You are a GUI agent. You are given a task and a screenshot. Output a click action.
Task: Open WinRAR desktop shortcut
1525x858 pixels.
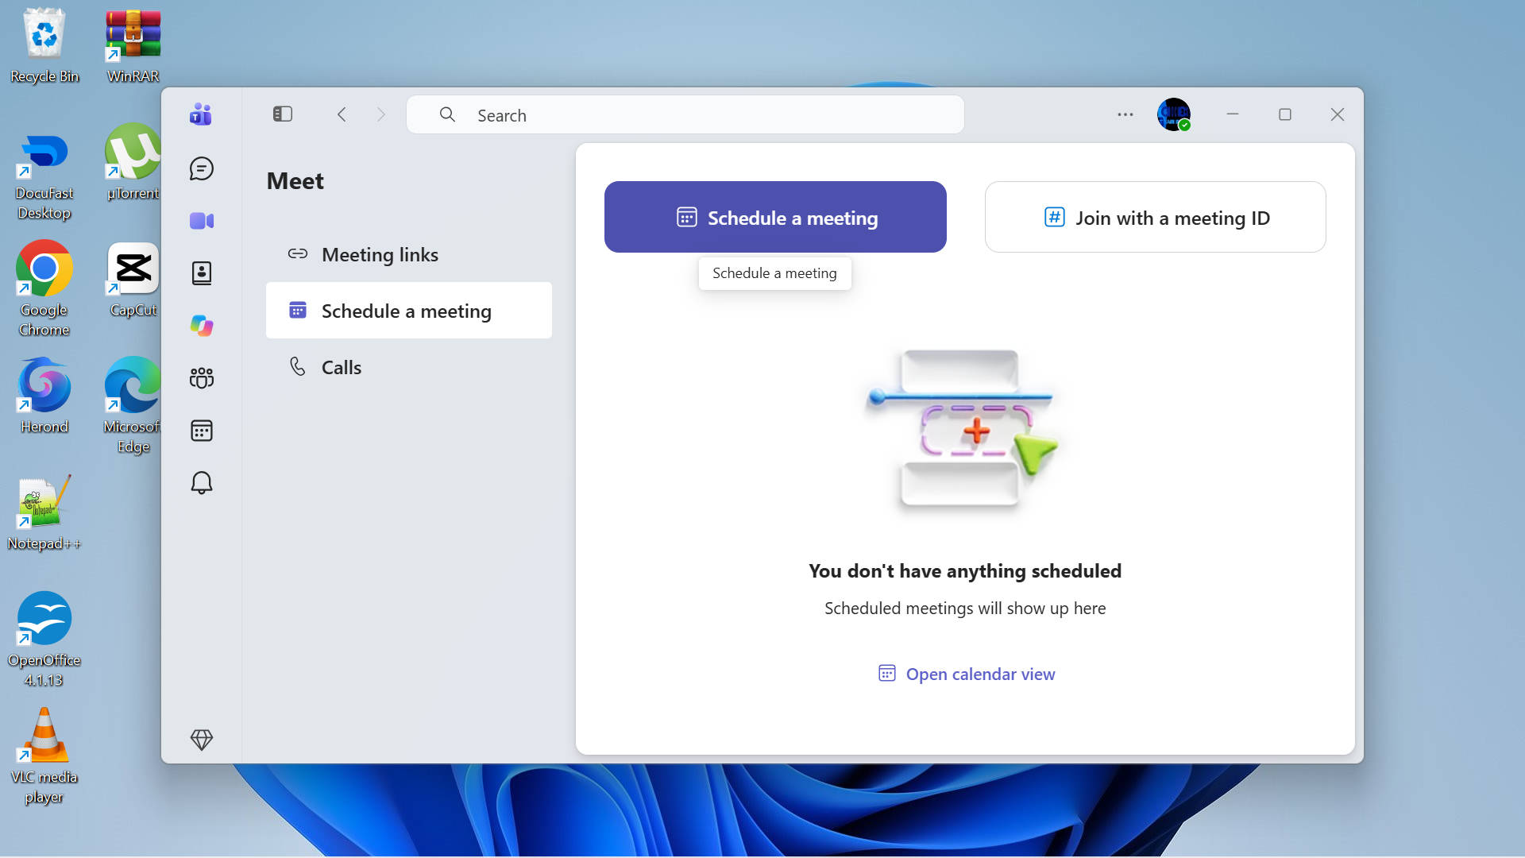[133, 45]
